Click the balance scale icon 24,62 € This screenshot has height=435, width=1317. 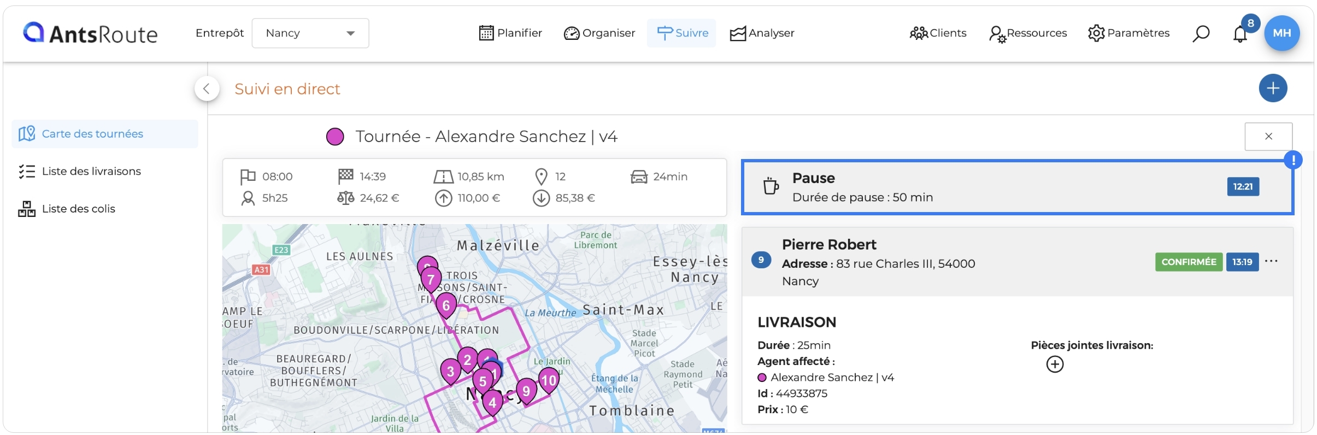345,198
